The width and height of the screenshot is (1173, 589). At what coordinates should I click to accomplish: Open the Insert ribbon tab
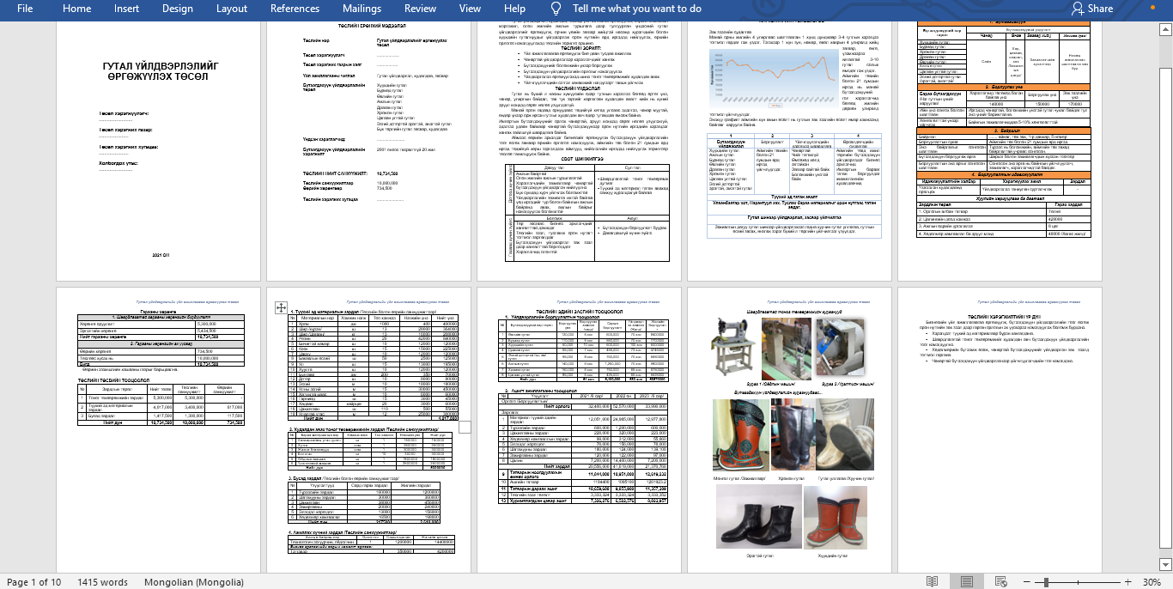(x=126, y=9)
